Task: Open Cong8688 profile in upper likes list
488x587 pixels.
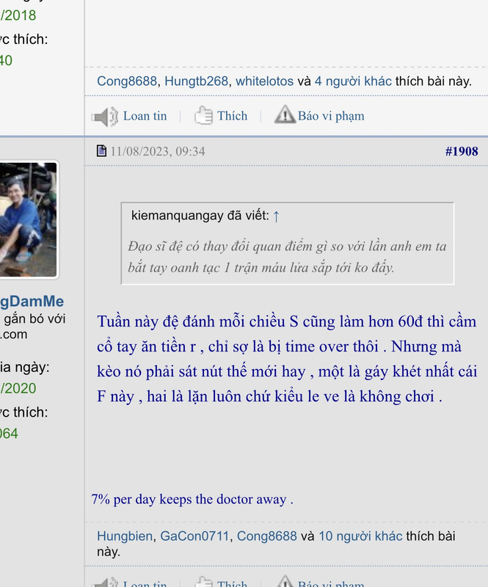Action: click(x=127, y=81)
